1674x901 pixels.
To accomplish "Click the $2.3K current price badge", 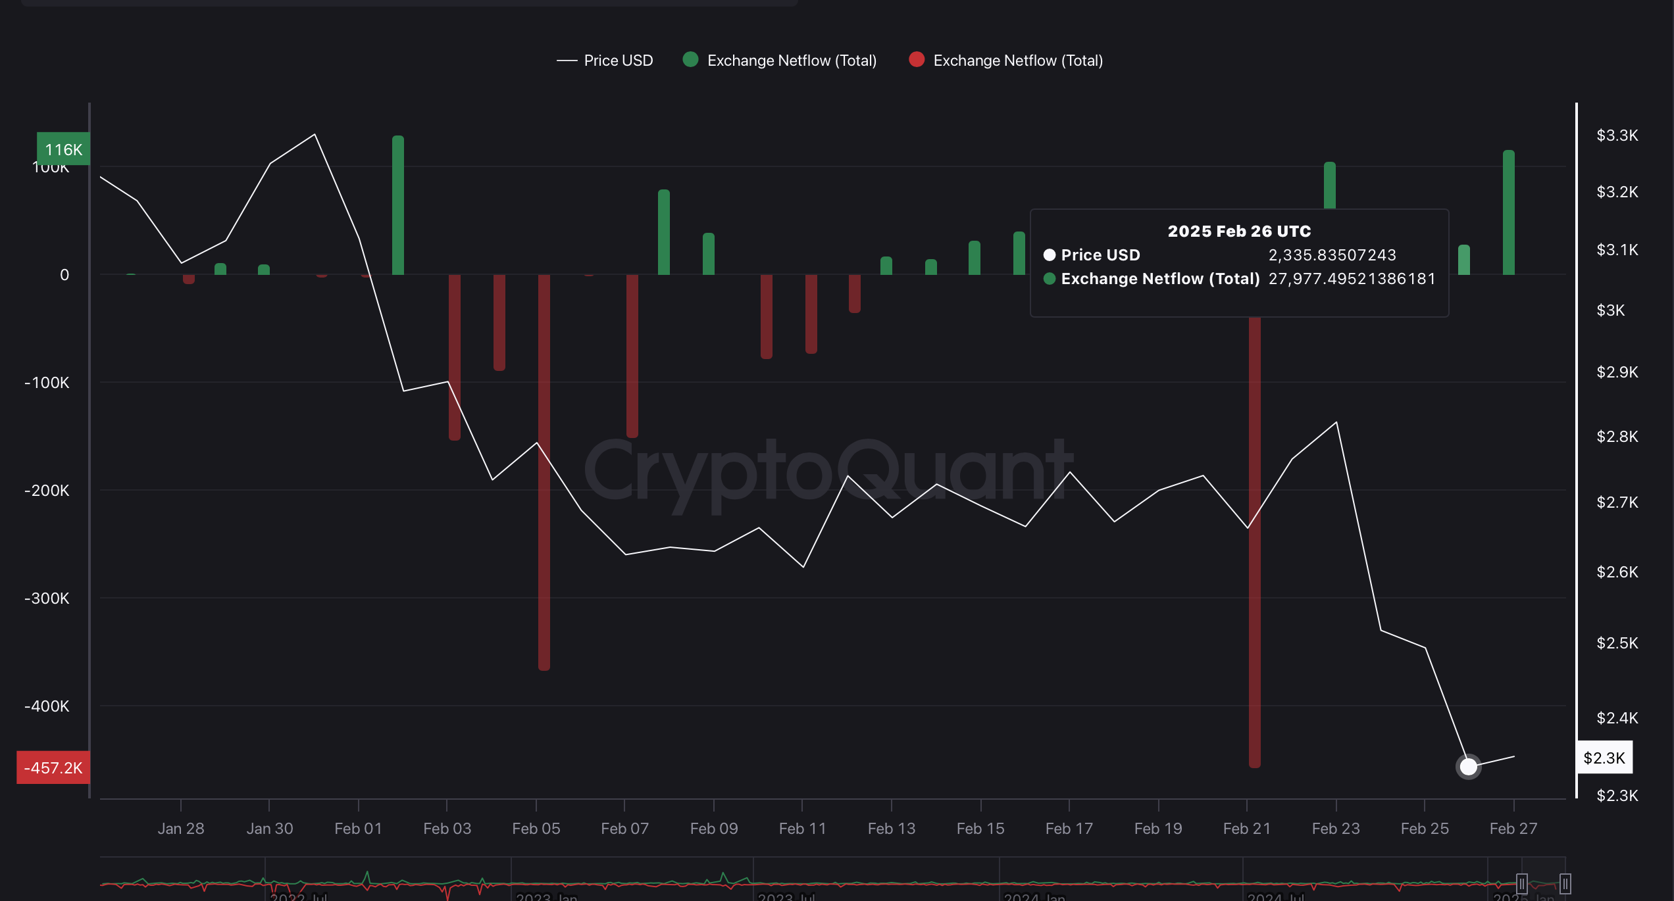I will (x=1605, y=757).
